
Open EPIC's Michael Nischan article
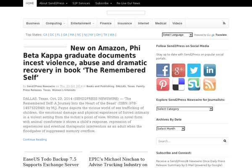point(118,162)
